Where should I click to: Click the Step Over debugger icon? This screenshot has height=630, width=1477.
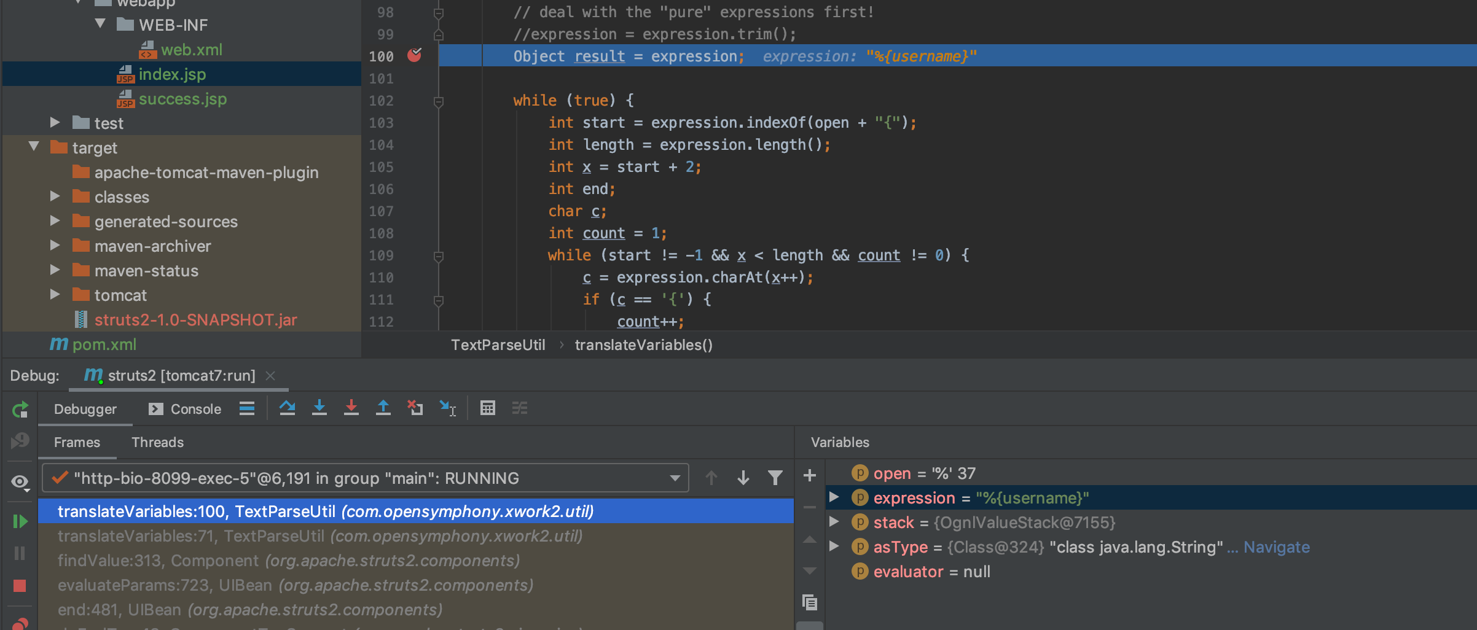pos(287,408)
